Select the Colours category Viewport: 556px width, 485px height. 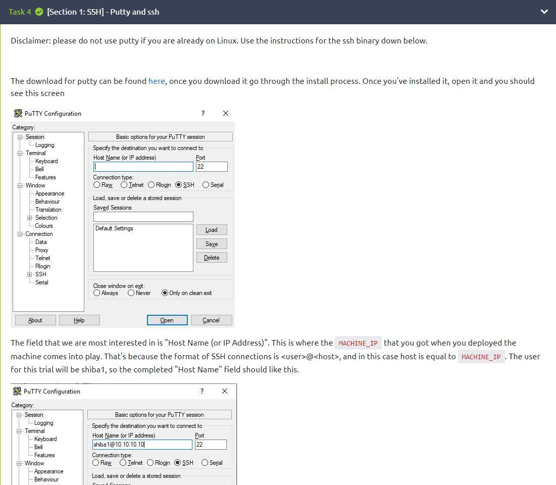pyautogui.click(x=43, y=226)
